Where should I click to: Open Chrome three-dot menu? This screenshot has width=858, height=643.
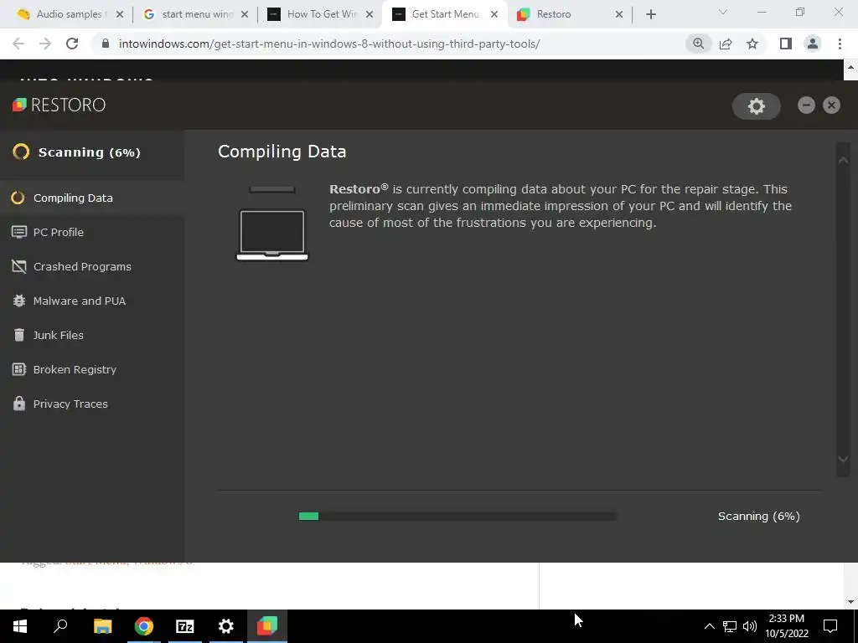click(840, 44)
